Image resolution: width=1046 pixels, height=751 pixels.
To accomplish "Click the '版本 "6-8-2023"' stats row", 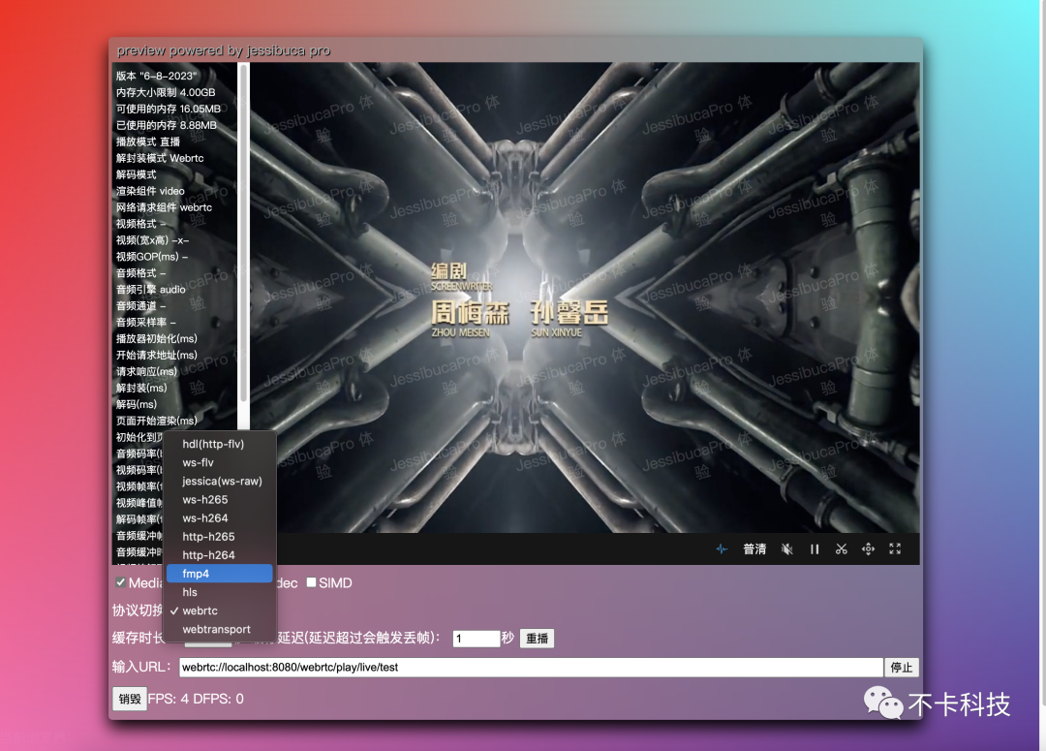I will 157,77.
